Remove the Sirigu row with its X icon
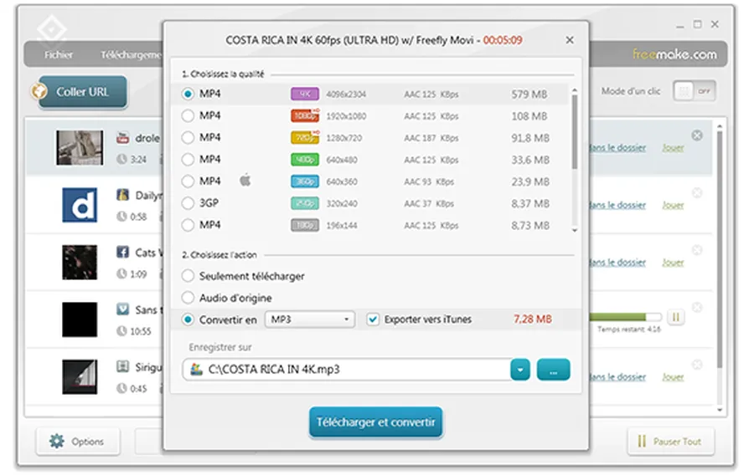Screen dimensions: 754x475 pos(697,365)
